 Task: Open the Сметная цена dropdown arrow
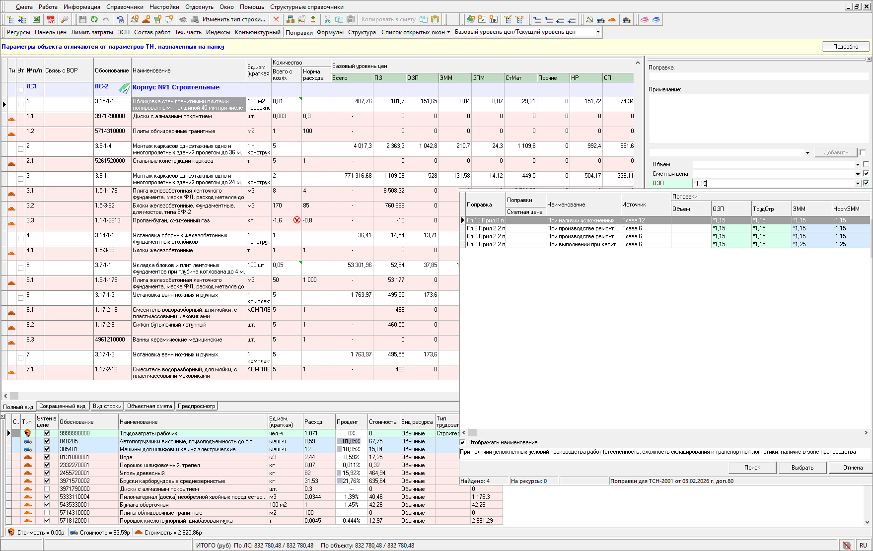point(858,174)
